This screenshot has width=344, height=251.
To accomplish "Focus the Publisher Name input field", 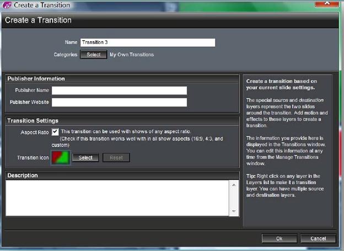I will point(119,90).
